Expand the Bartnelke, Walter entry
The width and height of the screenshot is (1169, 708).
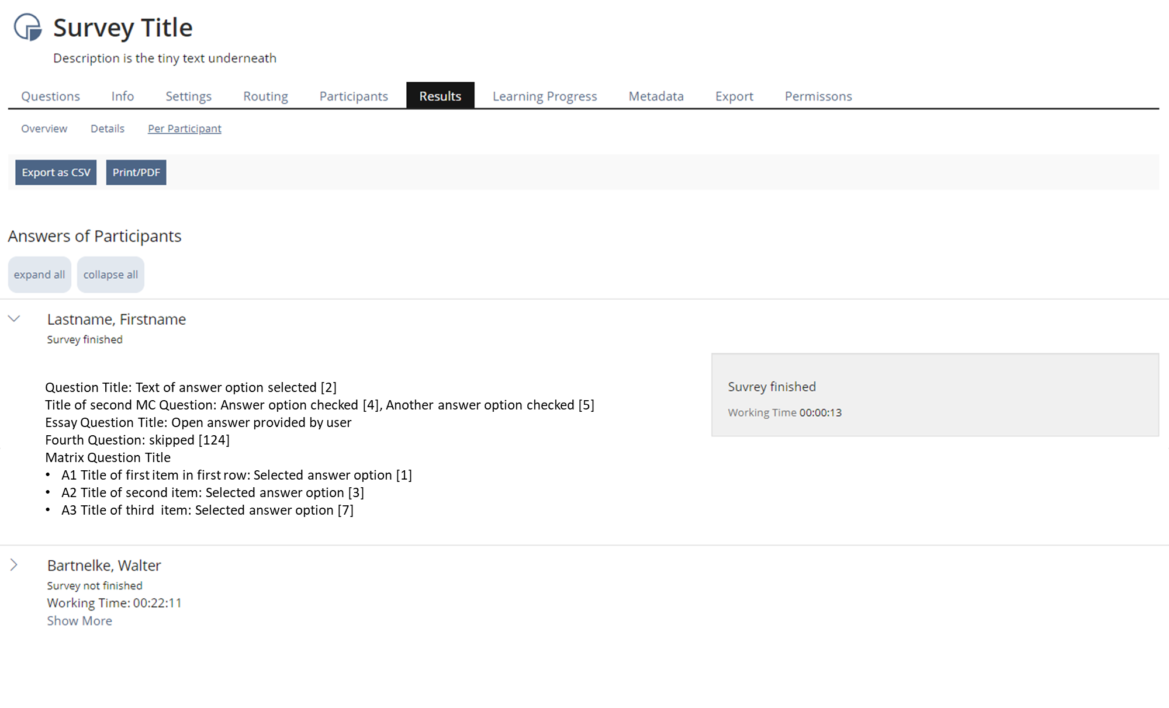pos(14,565)
